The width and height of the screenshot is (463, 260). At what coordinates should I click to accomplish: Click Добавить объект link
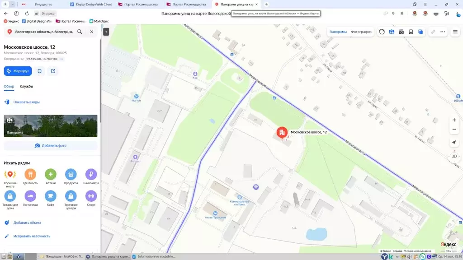[x=27, y=223]
